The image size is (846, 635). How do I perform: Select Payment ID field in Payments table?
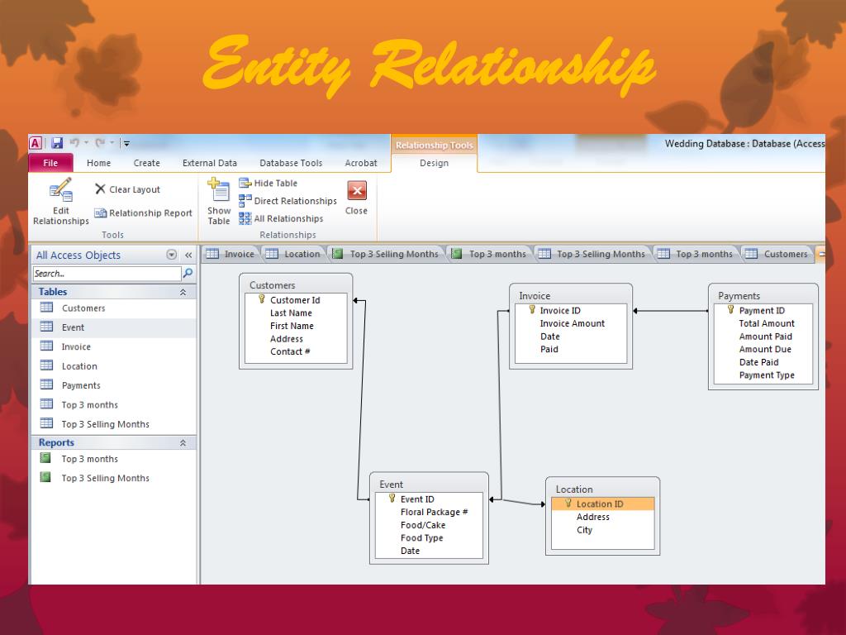coord(762,311)
